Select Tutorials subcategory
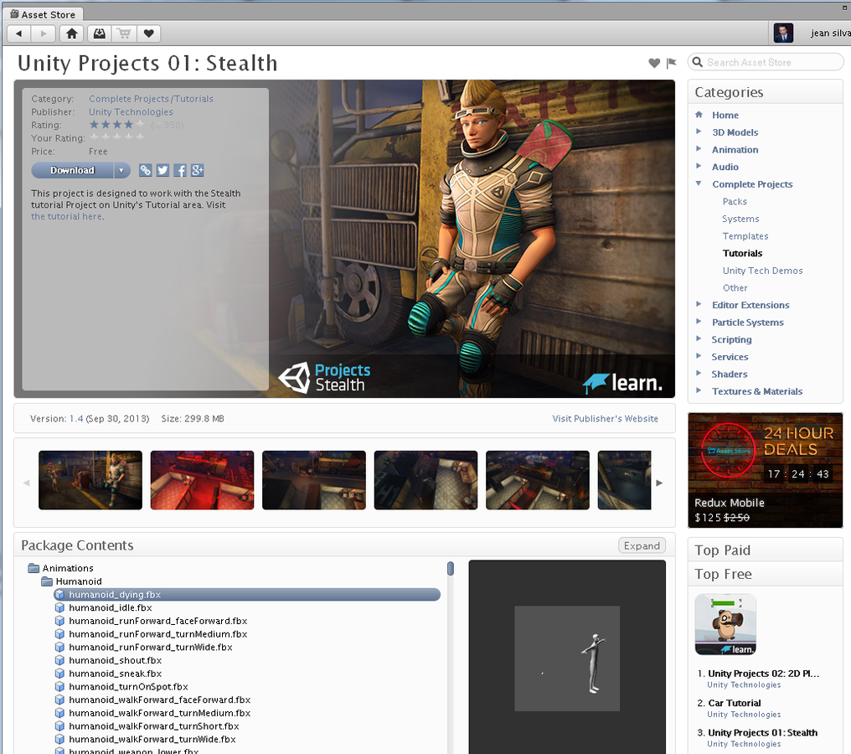Viewport: 851px width, 754px height. click(742, 254)
